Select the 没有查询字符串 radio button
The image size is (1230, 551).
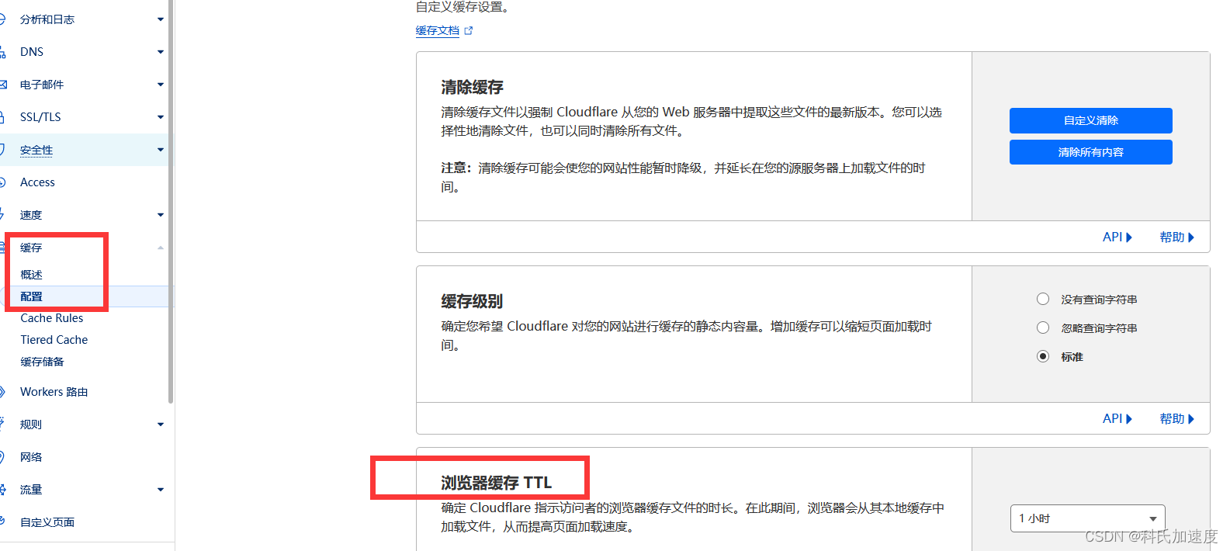point(1043,299)
